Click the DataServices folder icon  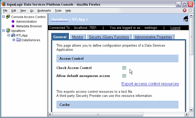click(18, 40)
